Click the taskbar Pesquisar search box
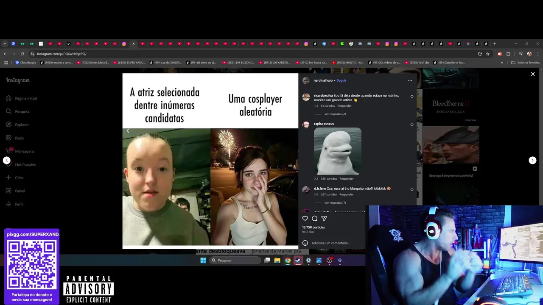 [235, 261]
